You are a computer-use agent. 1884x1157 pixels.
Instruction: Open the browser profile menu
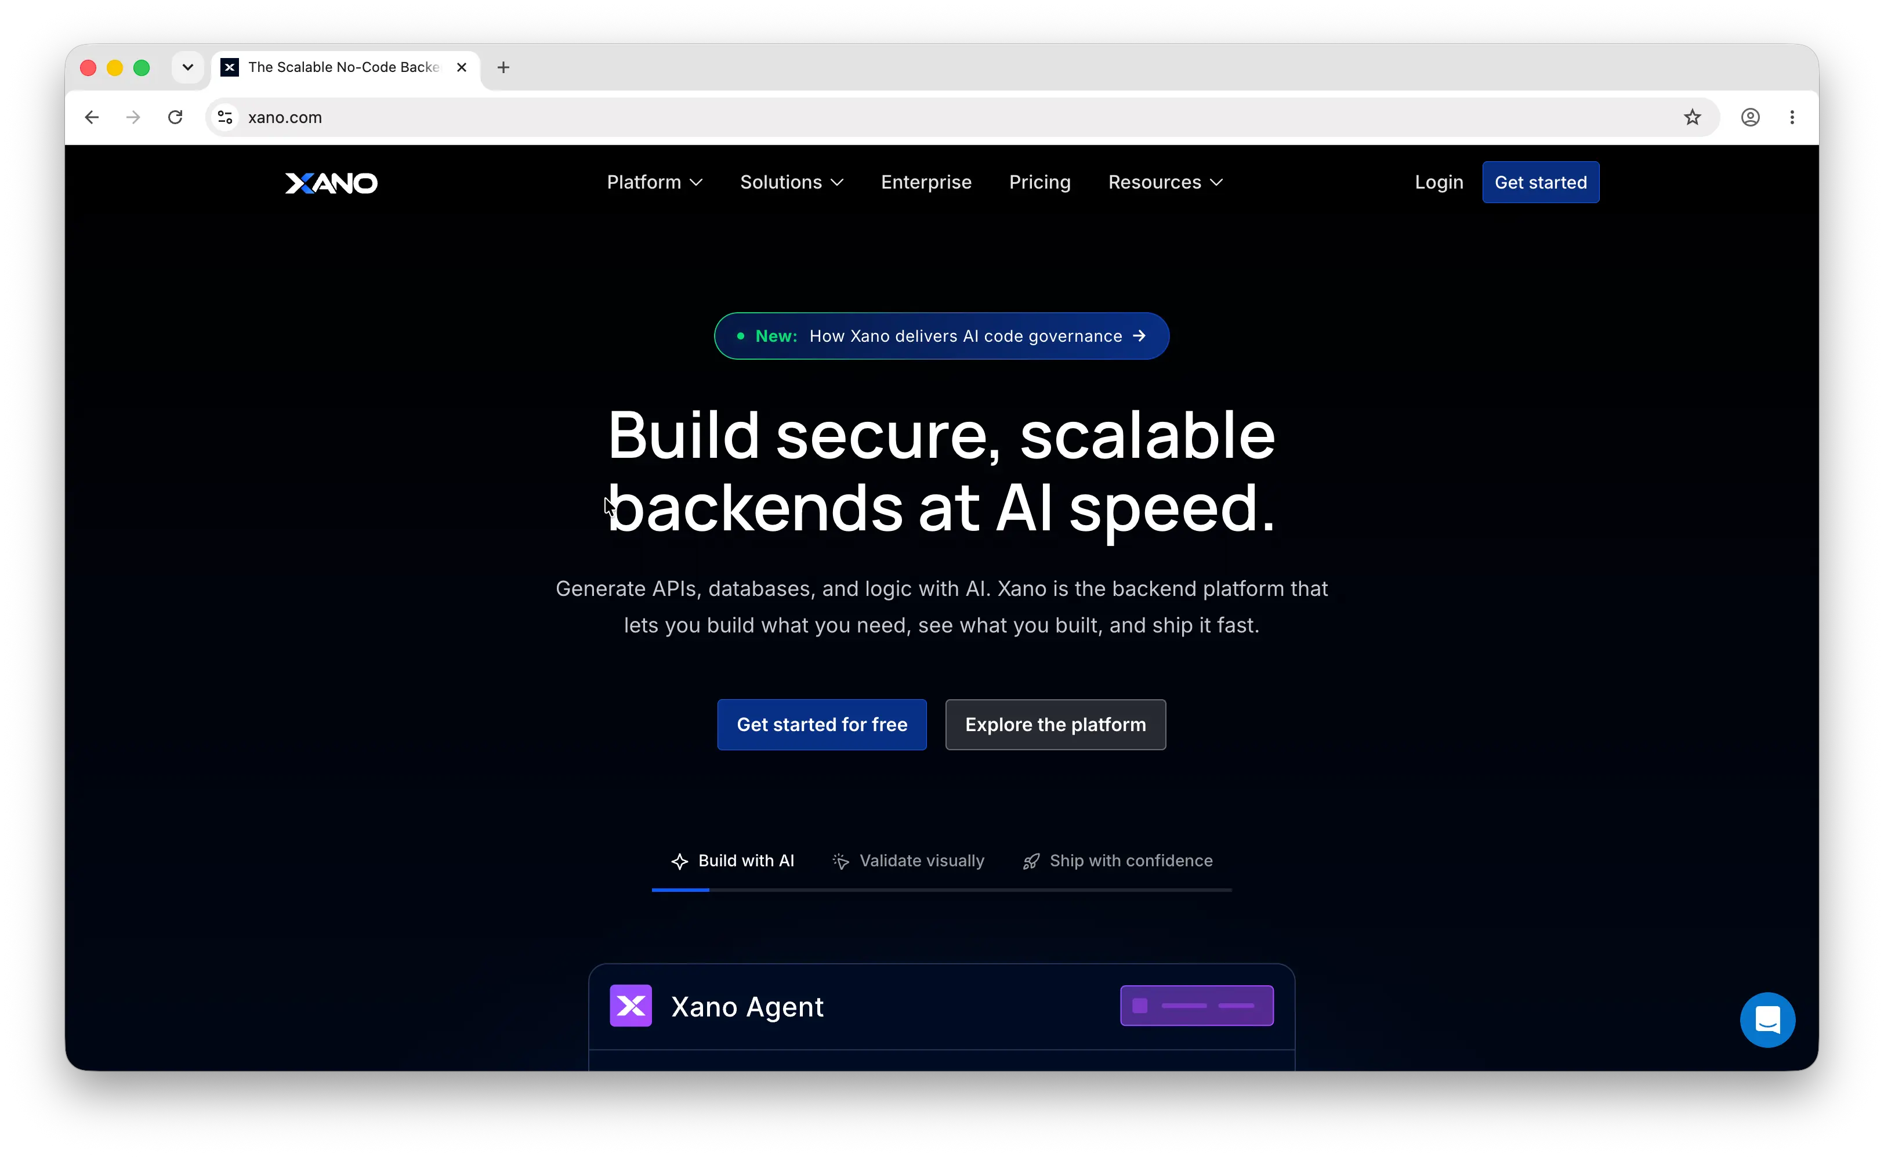pos(1750,117)
